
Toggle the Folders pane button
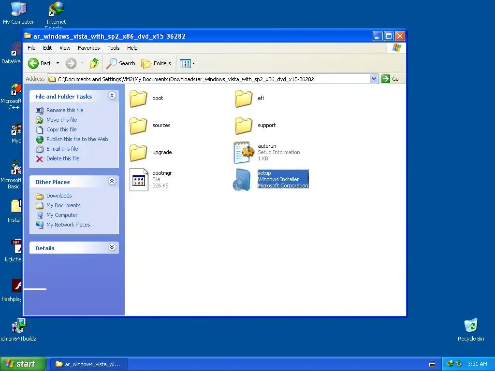click(156, 63)
